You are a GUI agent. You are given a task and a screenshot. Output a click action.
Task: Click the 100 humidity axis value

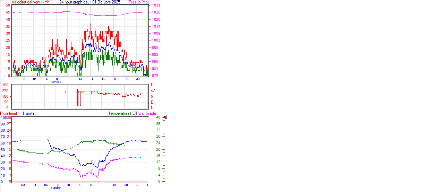click(3, 117)
